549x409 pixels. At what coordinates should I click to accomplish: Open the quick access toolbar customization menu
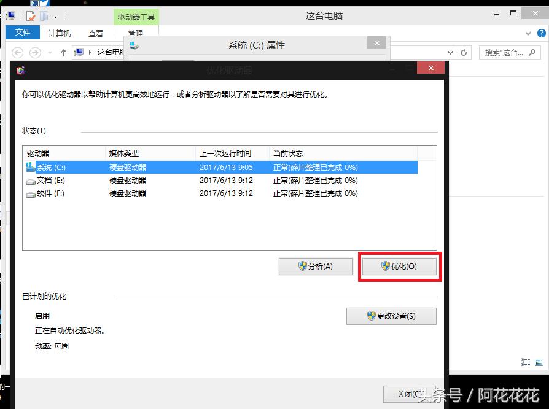point(56,16)
